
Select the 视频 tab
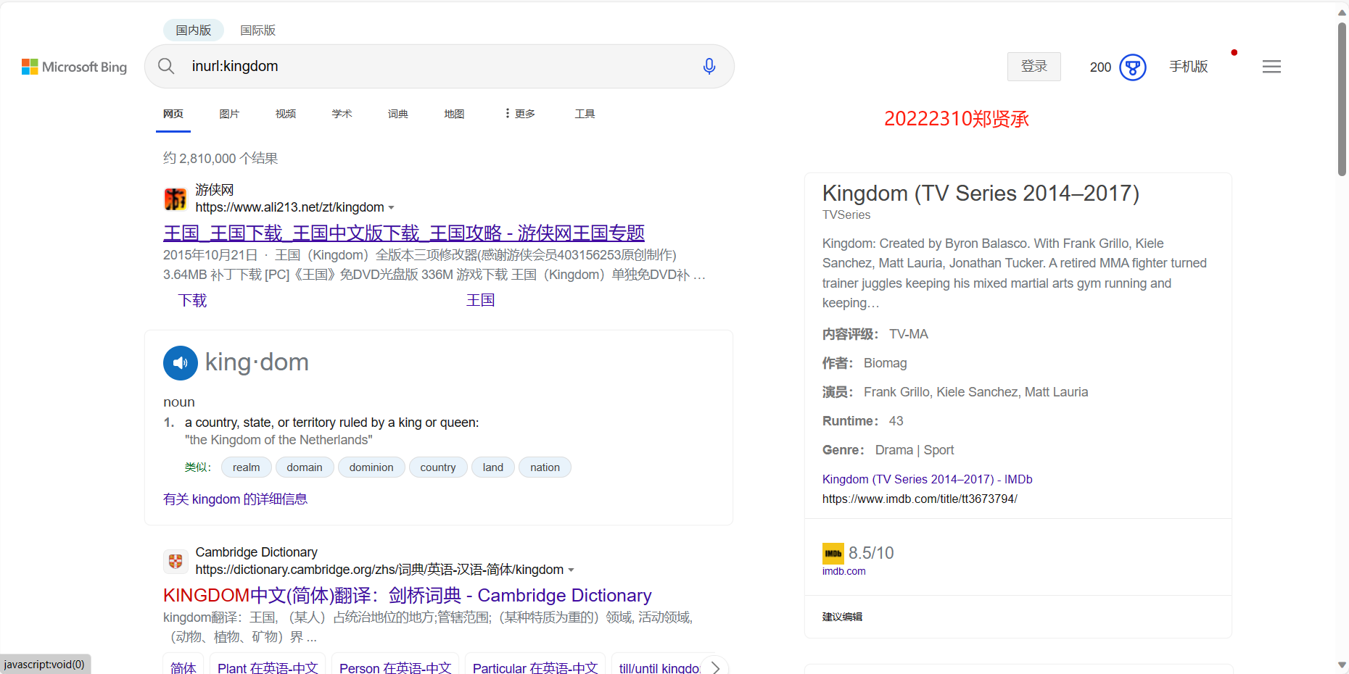tap(286, 114)
